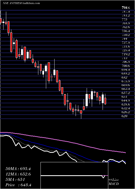Click the 713 price axis label
Viewport: 135px width, 189px height.
click(124, 58)
